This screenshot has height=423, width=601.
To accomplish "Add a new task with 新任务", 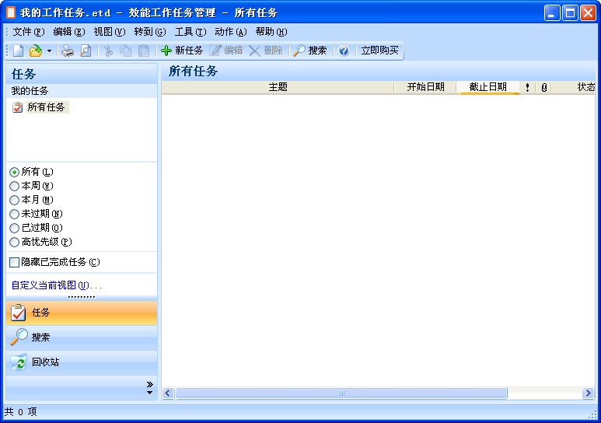I will pos(182,51).
